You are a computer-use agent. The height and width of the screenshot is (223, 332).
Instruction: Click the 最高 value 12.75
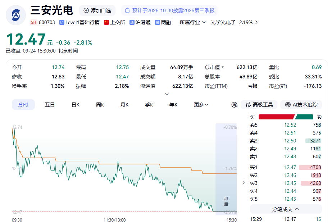122,67
